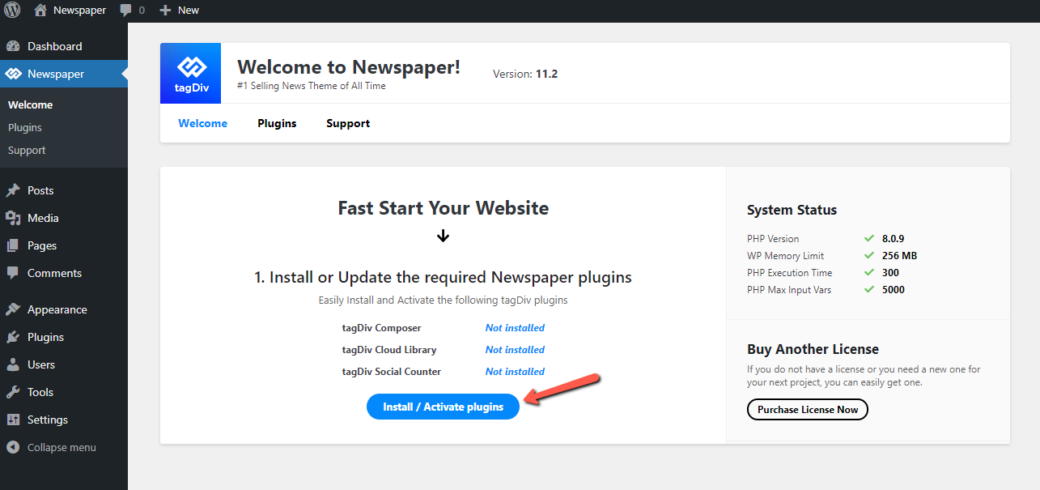Screen dimensions: 1040x490
Task: Click the Fast Start Your Website heading
Action: pyautogui.click(x=444, y=208)
